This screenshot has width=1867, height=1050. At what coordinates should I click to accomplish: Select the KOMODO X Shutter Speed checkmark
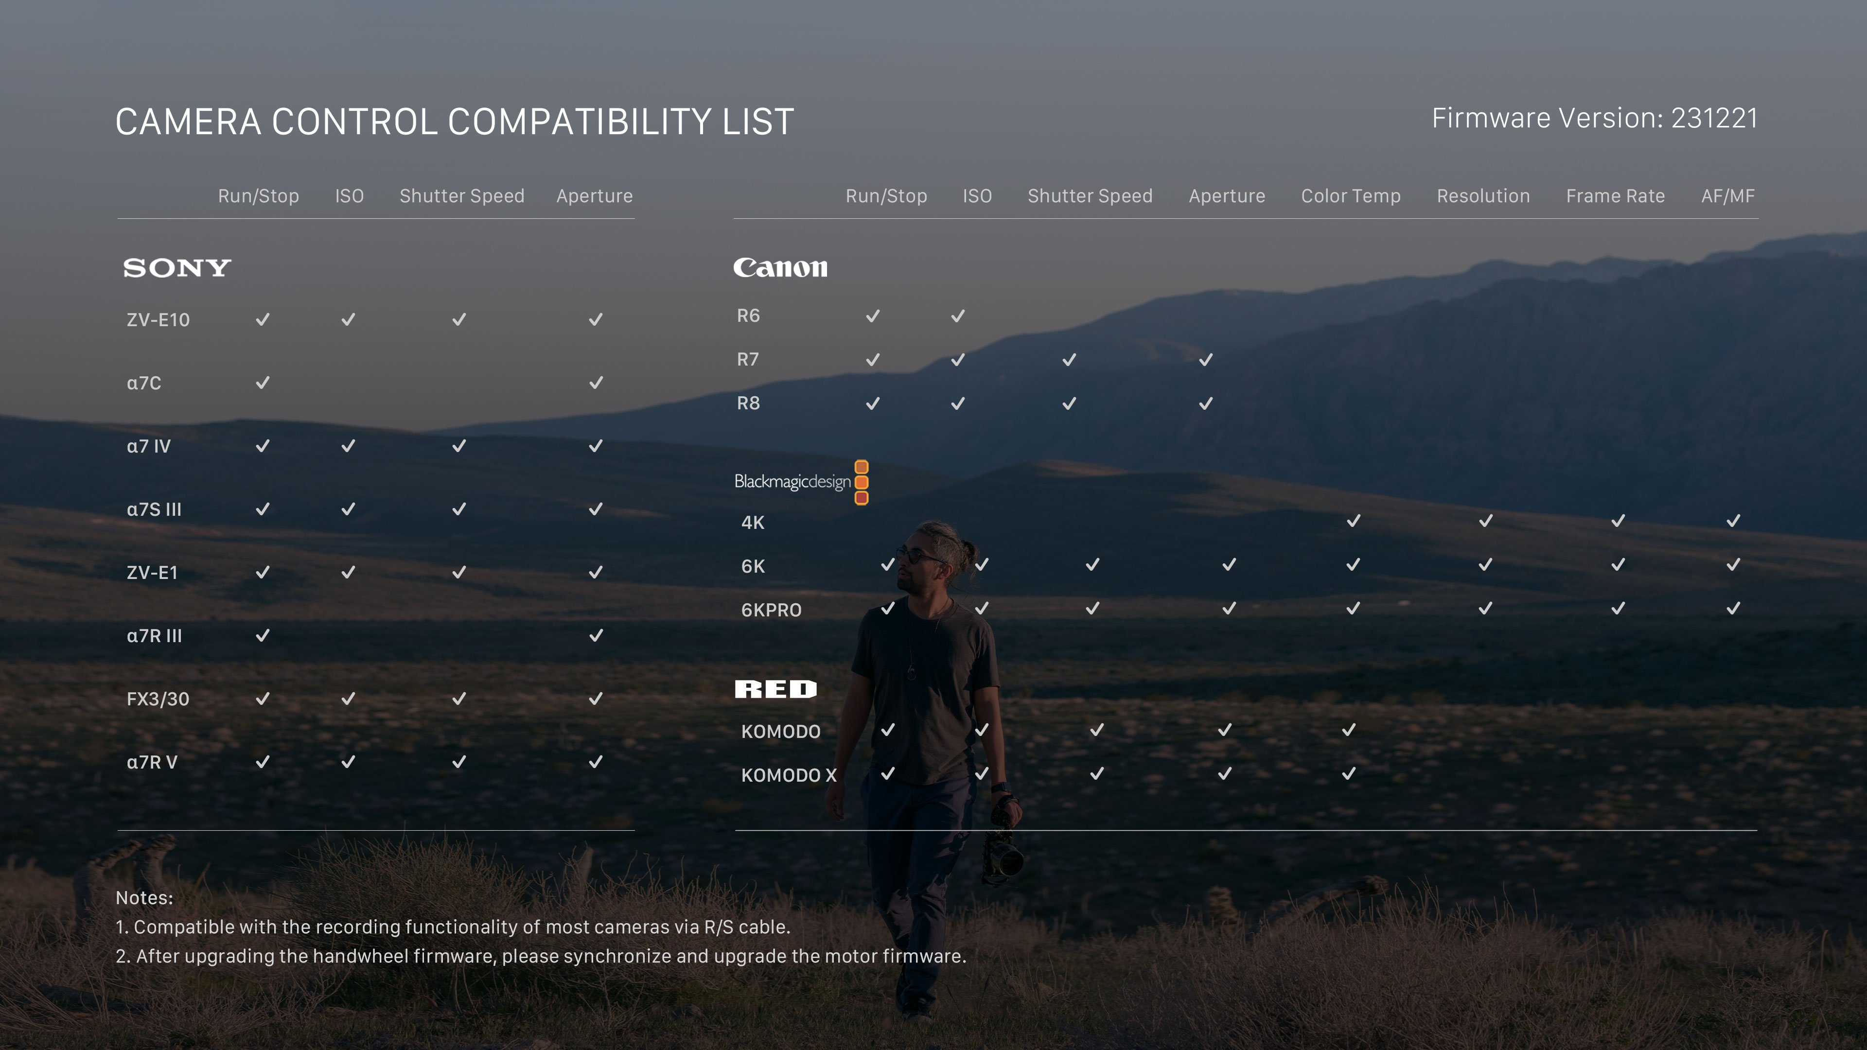pyautogui.click(x=1097, y=773)
